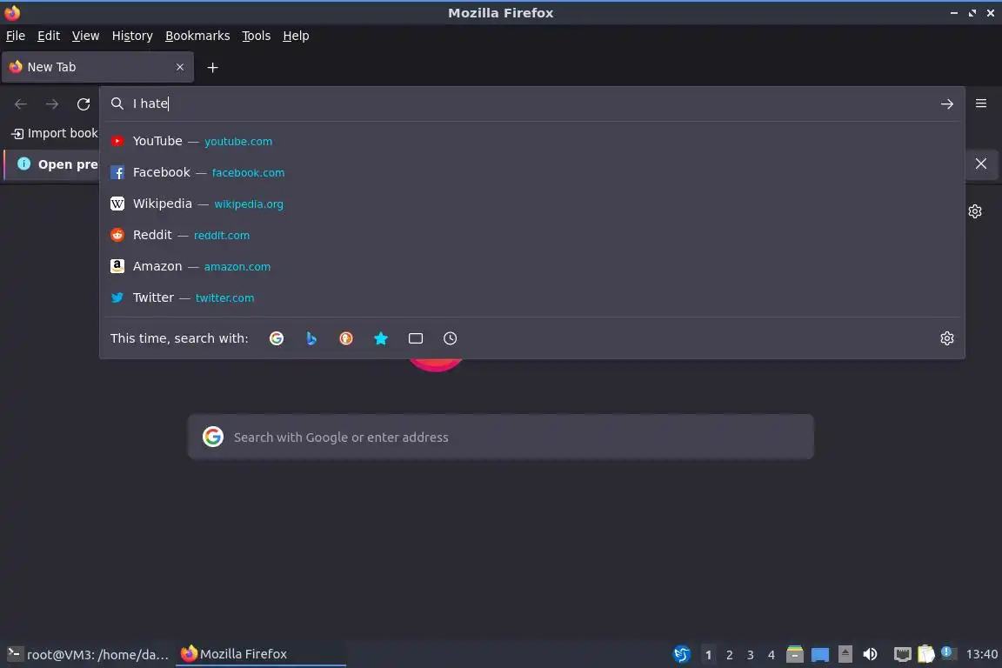The width and height of the screenshot is (1002, 668).
Task: Open the file manager drawer tray icon
Action: point(794,654)
